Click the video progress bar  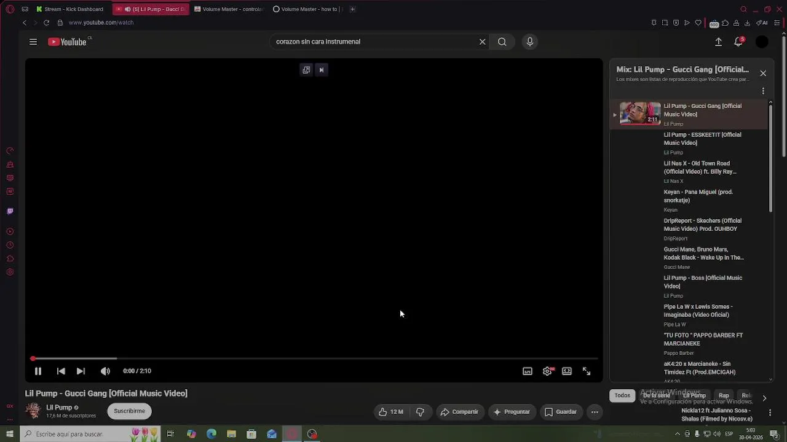click(x=314, y=359)
